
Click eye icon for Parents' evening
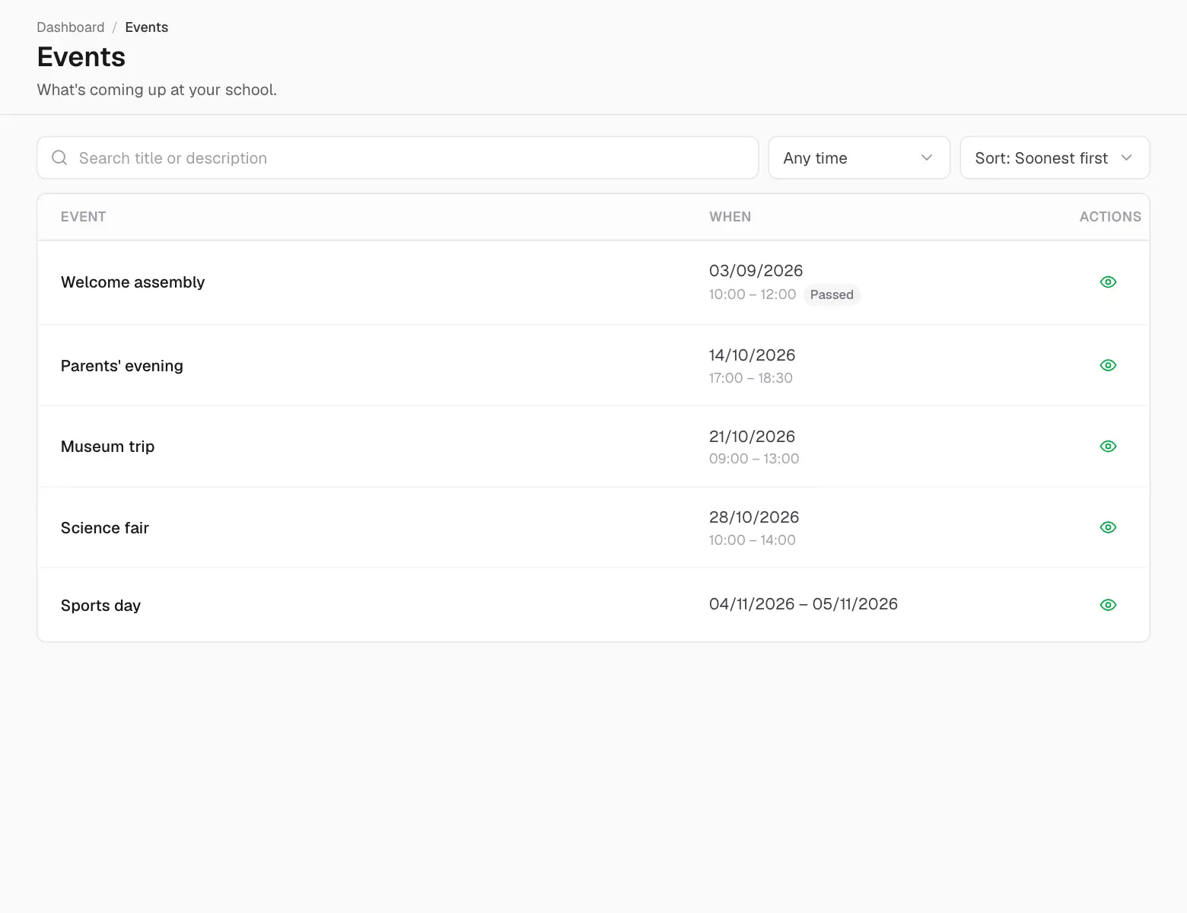pos(1108,365)
